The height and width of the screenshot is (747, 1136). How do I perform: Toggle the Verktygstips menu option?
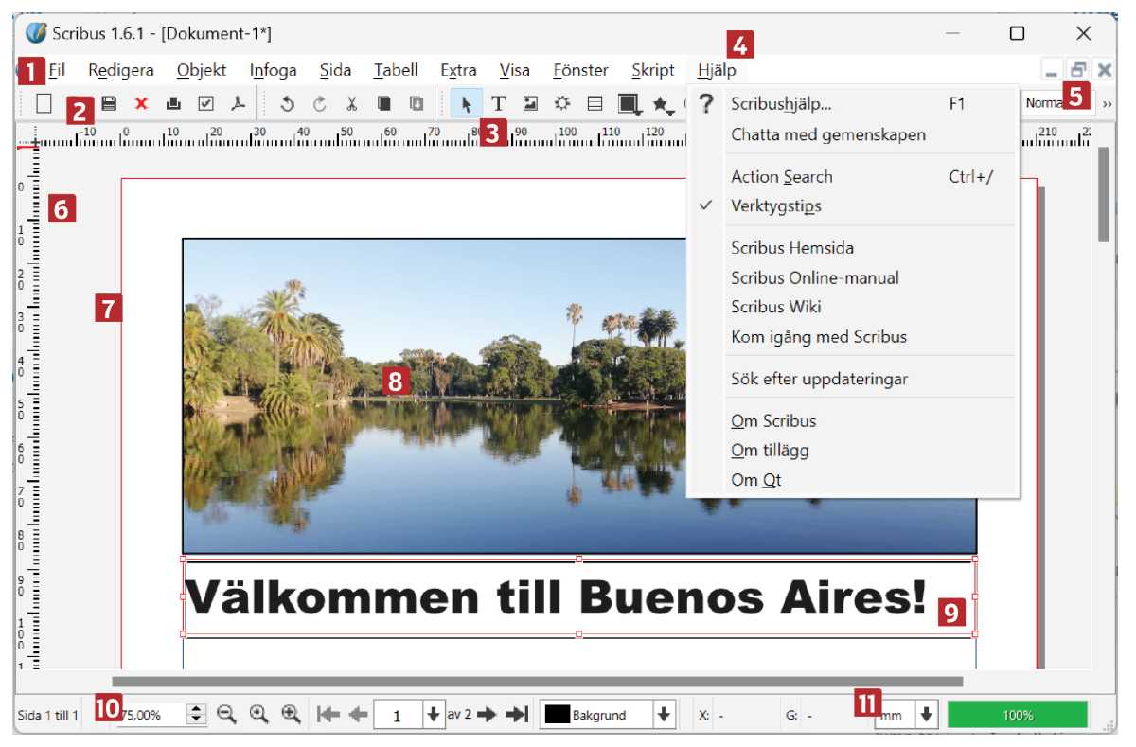(x=775, y=205)
